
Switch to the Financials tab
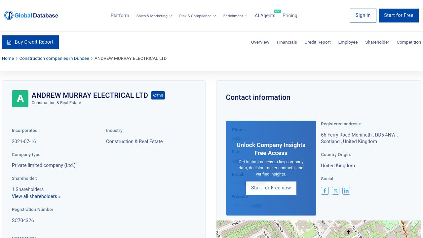pos(287,42)
